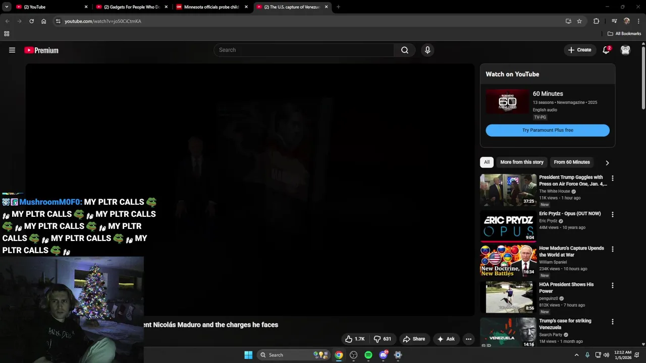The width and height of the screenshot is (646, 363).
Task: Open the apps grid in bookmarks bar
Action: coord(7,34)
